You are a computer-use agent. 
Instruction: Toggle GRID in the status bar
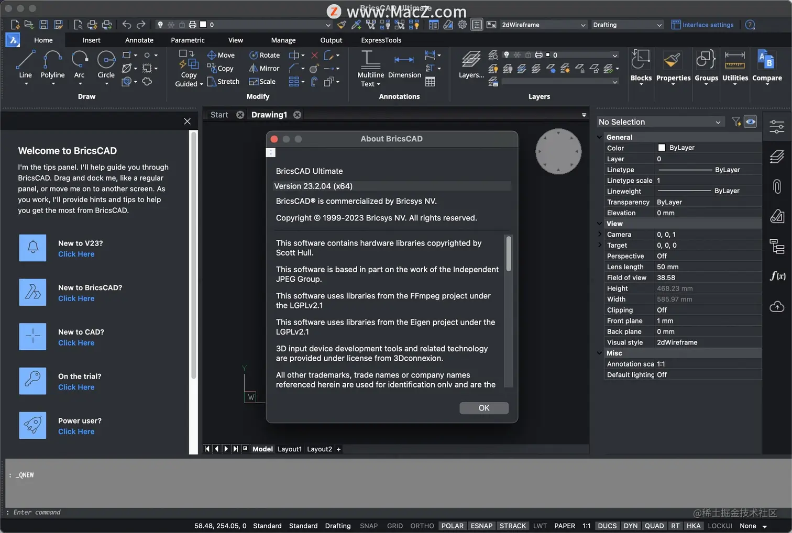(395, 526)
